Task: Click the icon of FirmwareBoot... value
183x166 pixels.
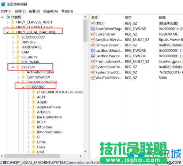Action: pos(93,45)
